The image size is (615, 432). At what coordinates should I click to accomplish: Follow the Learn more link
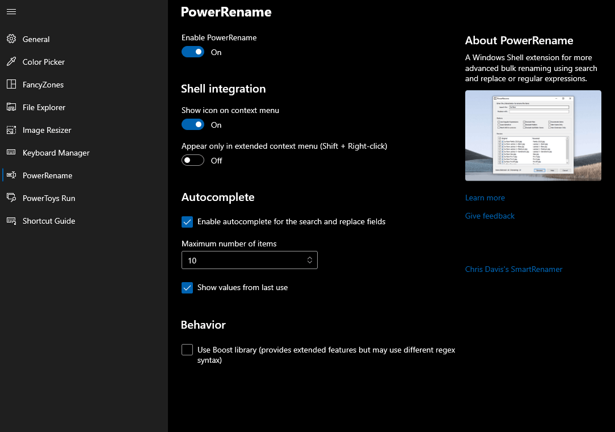click(x=485, y=198)
